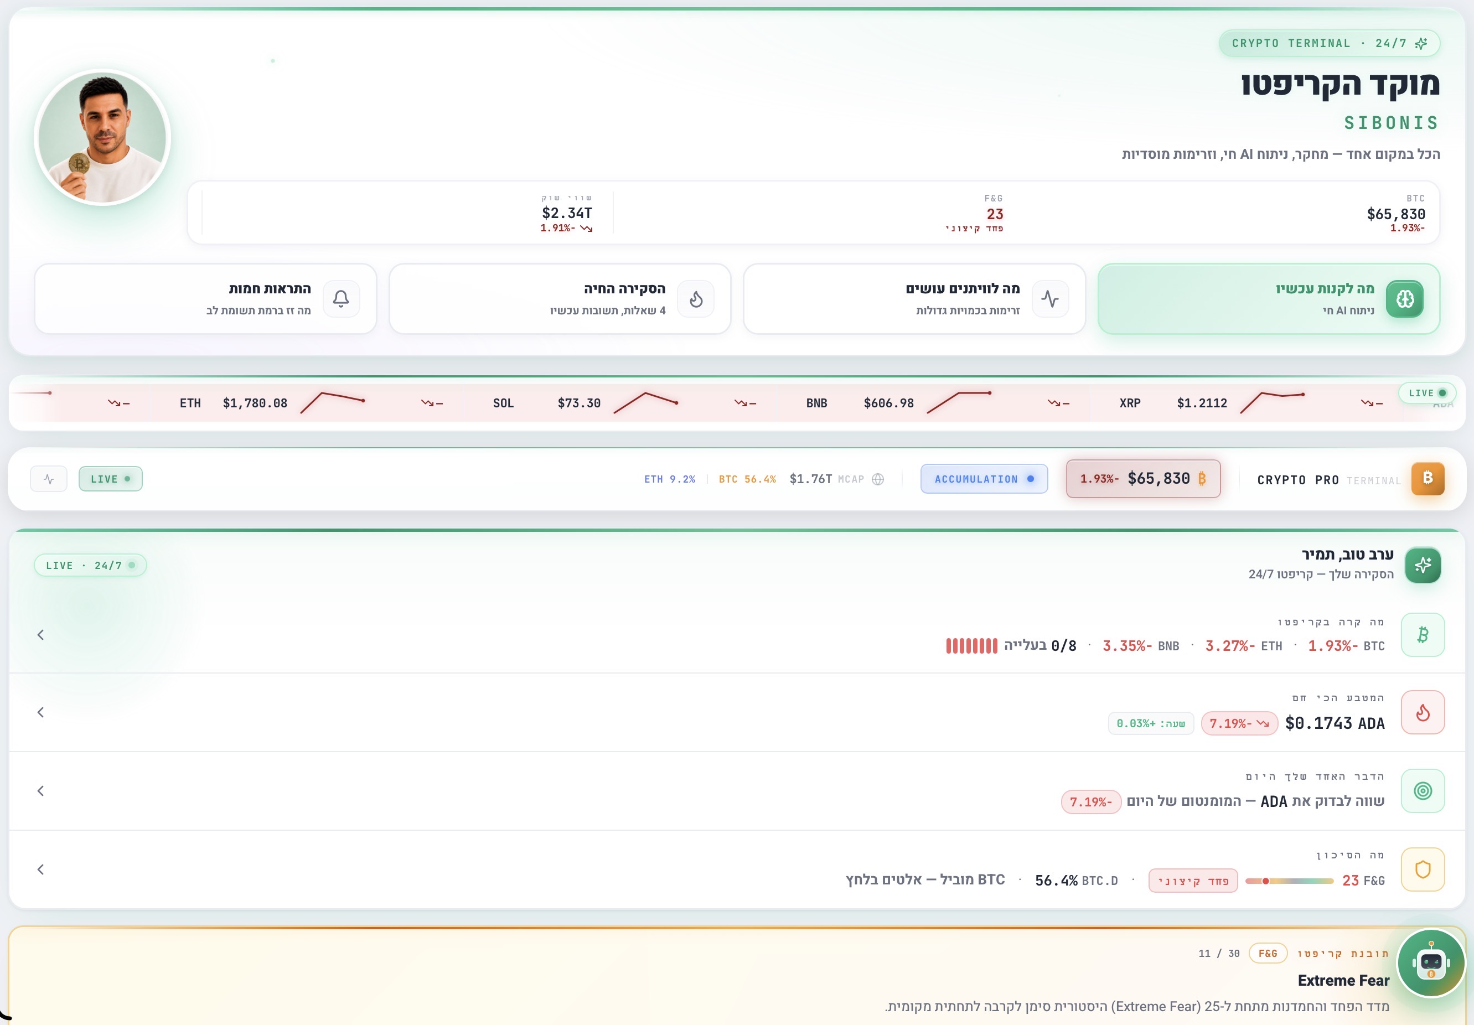The width and height of the screenshot is (1474, 1025).
Task: Click the brain icon for AI analysis
Action: pyautogui.click(x=1405, y=298)
